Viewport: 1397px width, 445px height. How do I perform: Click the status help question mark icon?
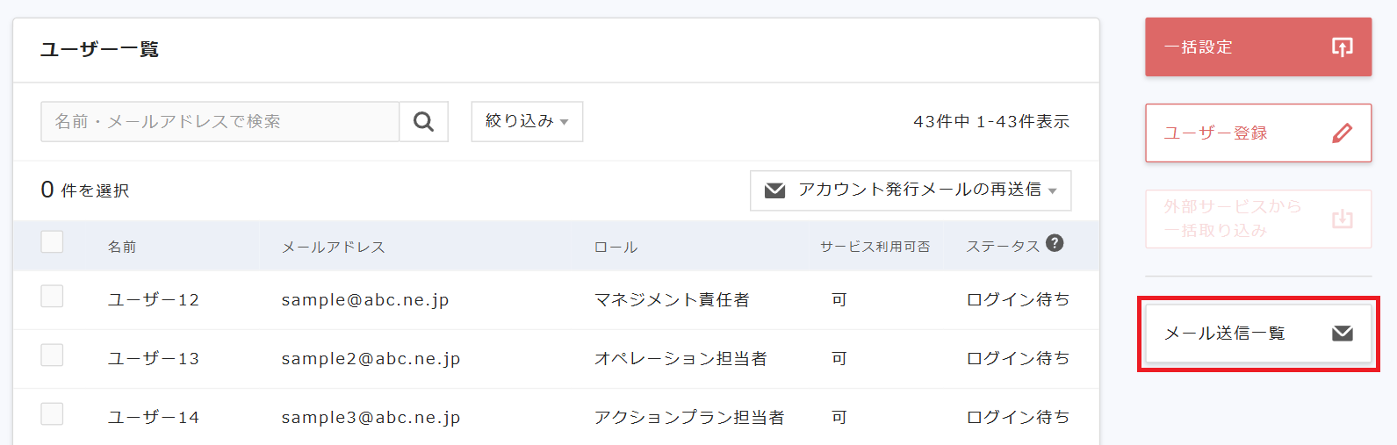1055,243
